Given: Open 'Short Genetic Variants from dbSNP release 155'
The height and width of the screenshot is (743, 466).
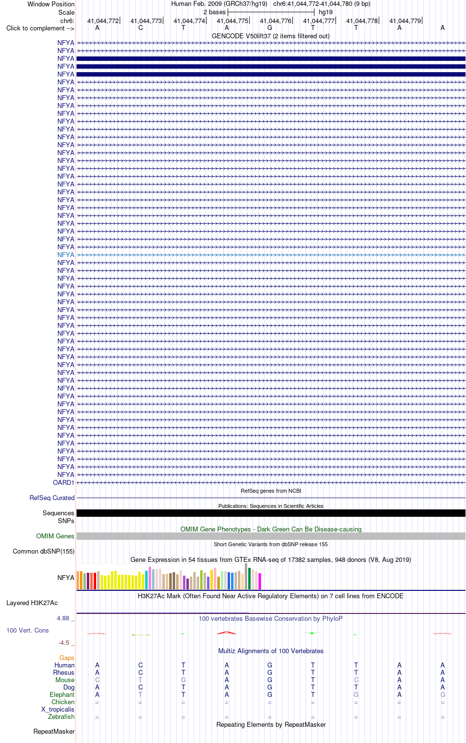Looking at the screenshot, I should (x=271, y=544).
